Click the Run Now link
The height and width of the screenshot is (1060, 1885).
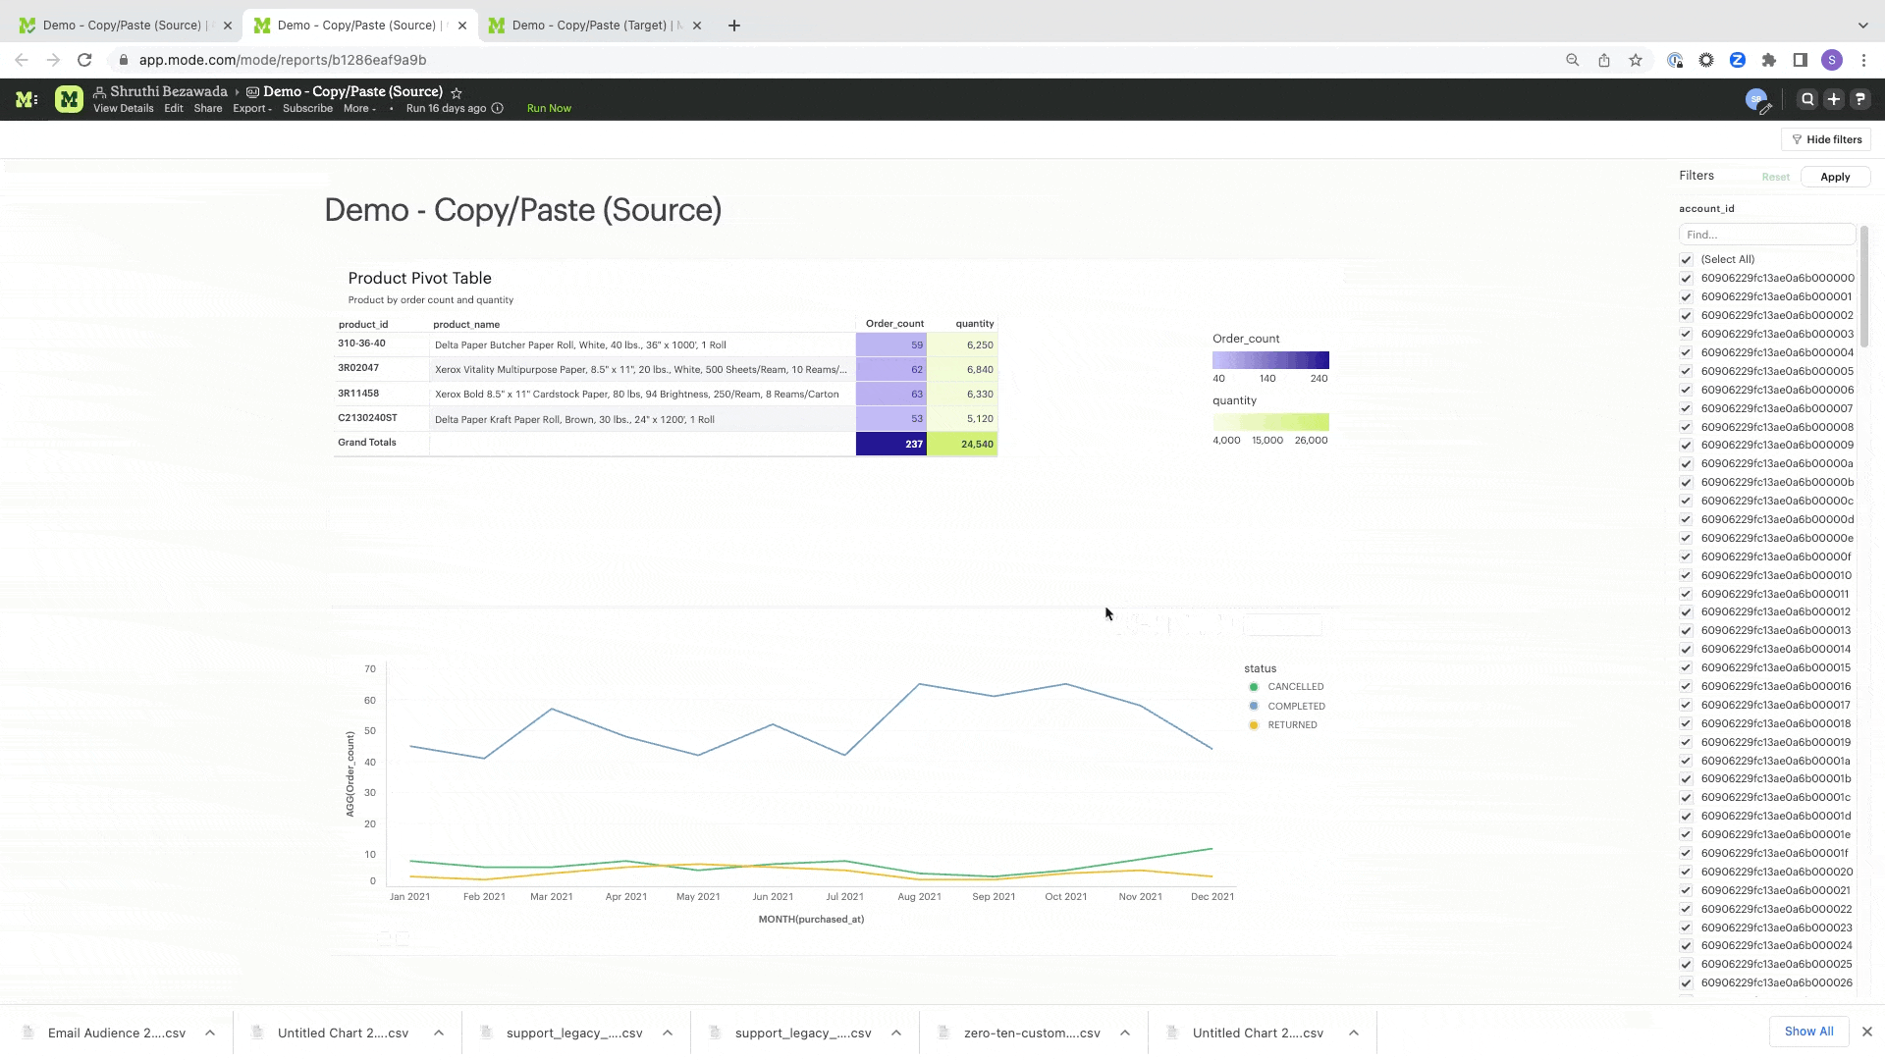(x=549, y=108)
